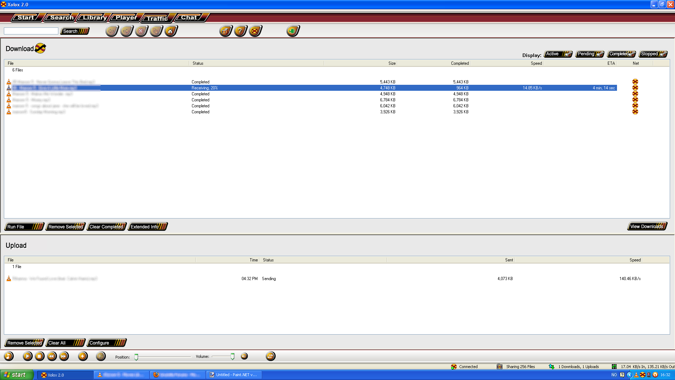Open the Chat tab
This screenshot has width=675, height=380.
189,18
